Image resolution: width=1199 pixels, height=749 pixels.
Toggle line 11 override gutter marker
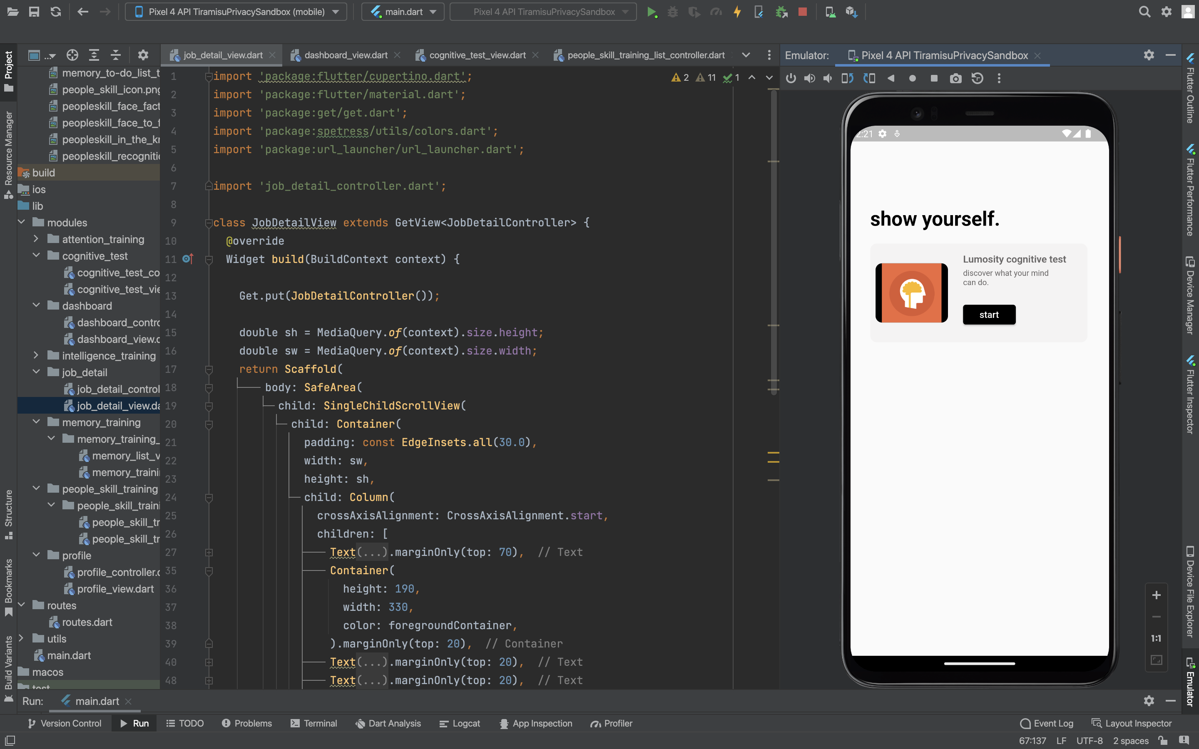coord(187,259)
